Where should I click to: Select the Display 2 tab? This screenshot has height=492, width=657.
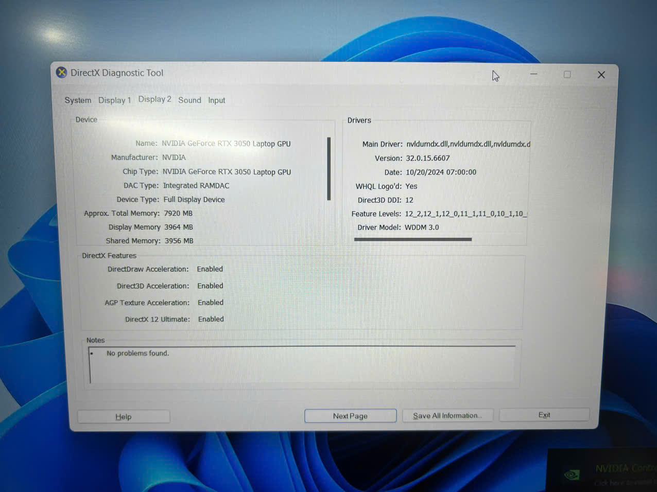click(x=154, y=99)
